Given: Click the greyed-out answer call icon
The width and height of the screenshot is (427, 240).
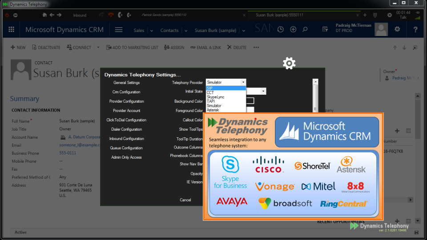Looking at the screenshot, I should [101, 15].
